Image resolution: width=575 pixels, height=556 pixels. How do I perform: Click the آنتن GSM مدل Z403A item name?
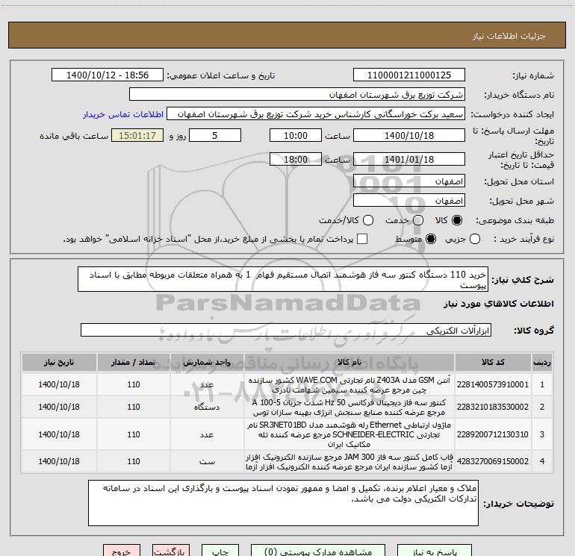[349, 385]
